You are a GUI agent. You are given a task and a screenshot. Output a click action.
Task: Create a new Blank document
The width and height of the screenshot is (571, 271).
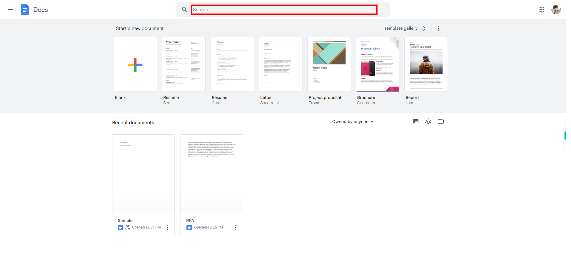(135, 64)
